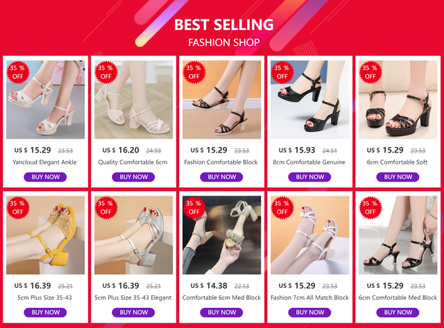Screen dimensions: 444x328
Task: Open the 6cm Comfortable Med Block title link
Action: click(398, 297)
